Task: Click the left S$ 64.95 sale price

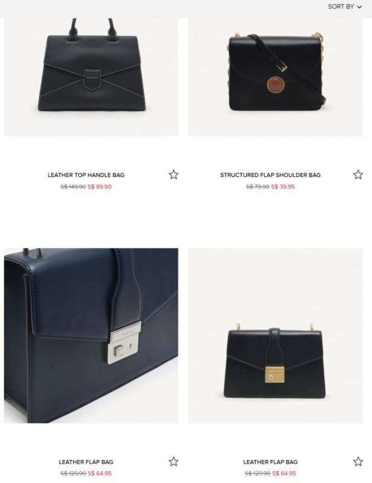Action: click(x=99, y=473)
